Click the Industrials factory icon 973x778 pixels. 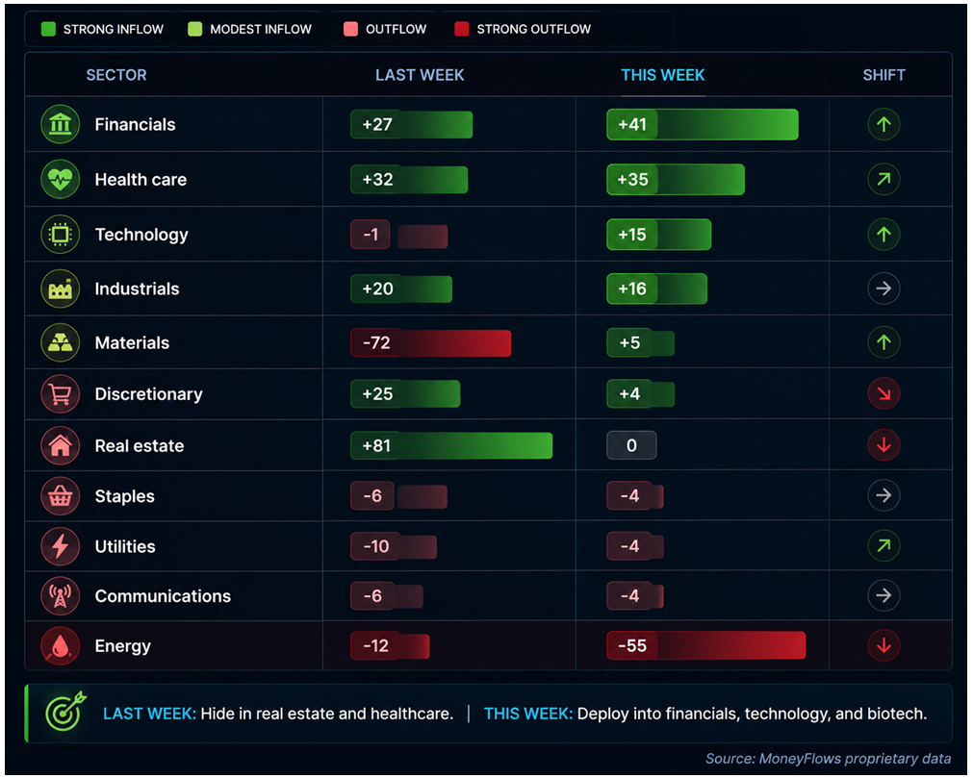(x=61, y=289)
